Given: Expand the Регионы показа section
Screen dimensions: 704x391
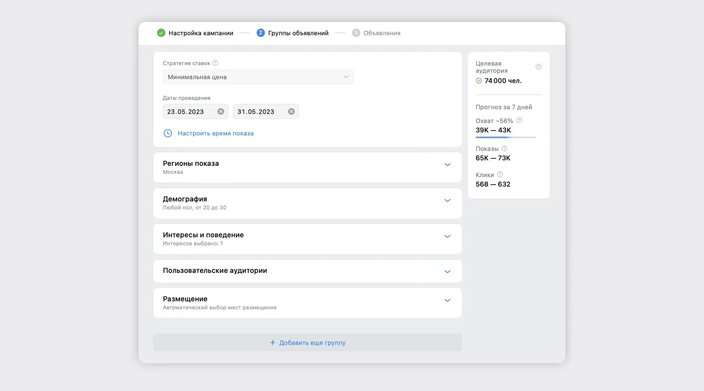Looking at the screenshot, I should [x=447, y=165].
